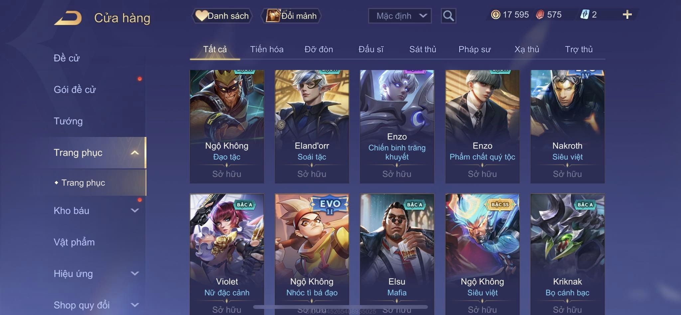Select the Nakroth Siêu việt skin card
681x315 pixels.
pos(567,127)
